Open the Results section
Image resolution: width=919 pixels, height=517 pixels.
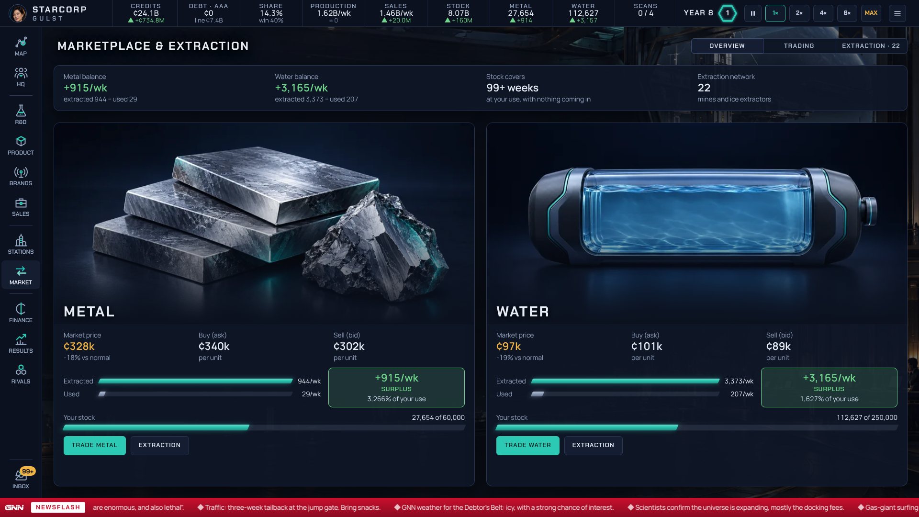[21, 344]
